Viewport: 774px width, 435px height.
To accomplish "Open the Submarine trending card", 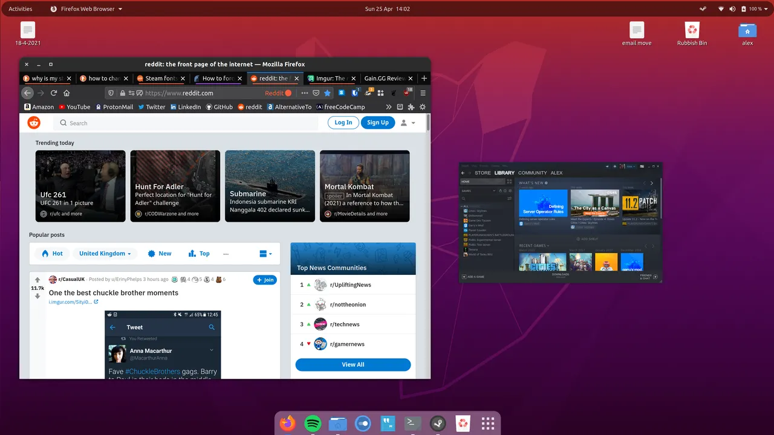I will click(270, 186).
